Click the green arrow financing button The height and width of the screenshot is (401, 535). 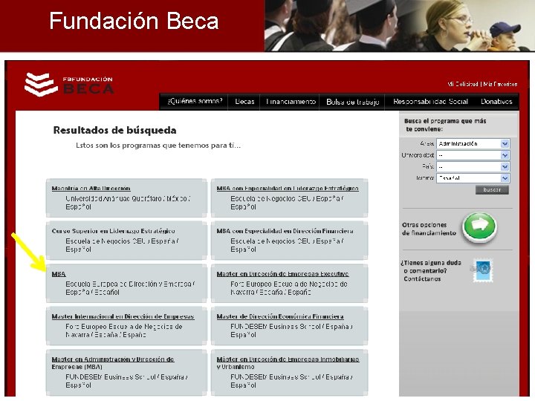(479, 226)
